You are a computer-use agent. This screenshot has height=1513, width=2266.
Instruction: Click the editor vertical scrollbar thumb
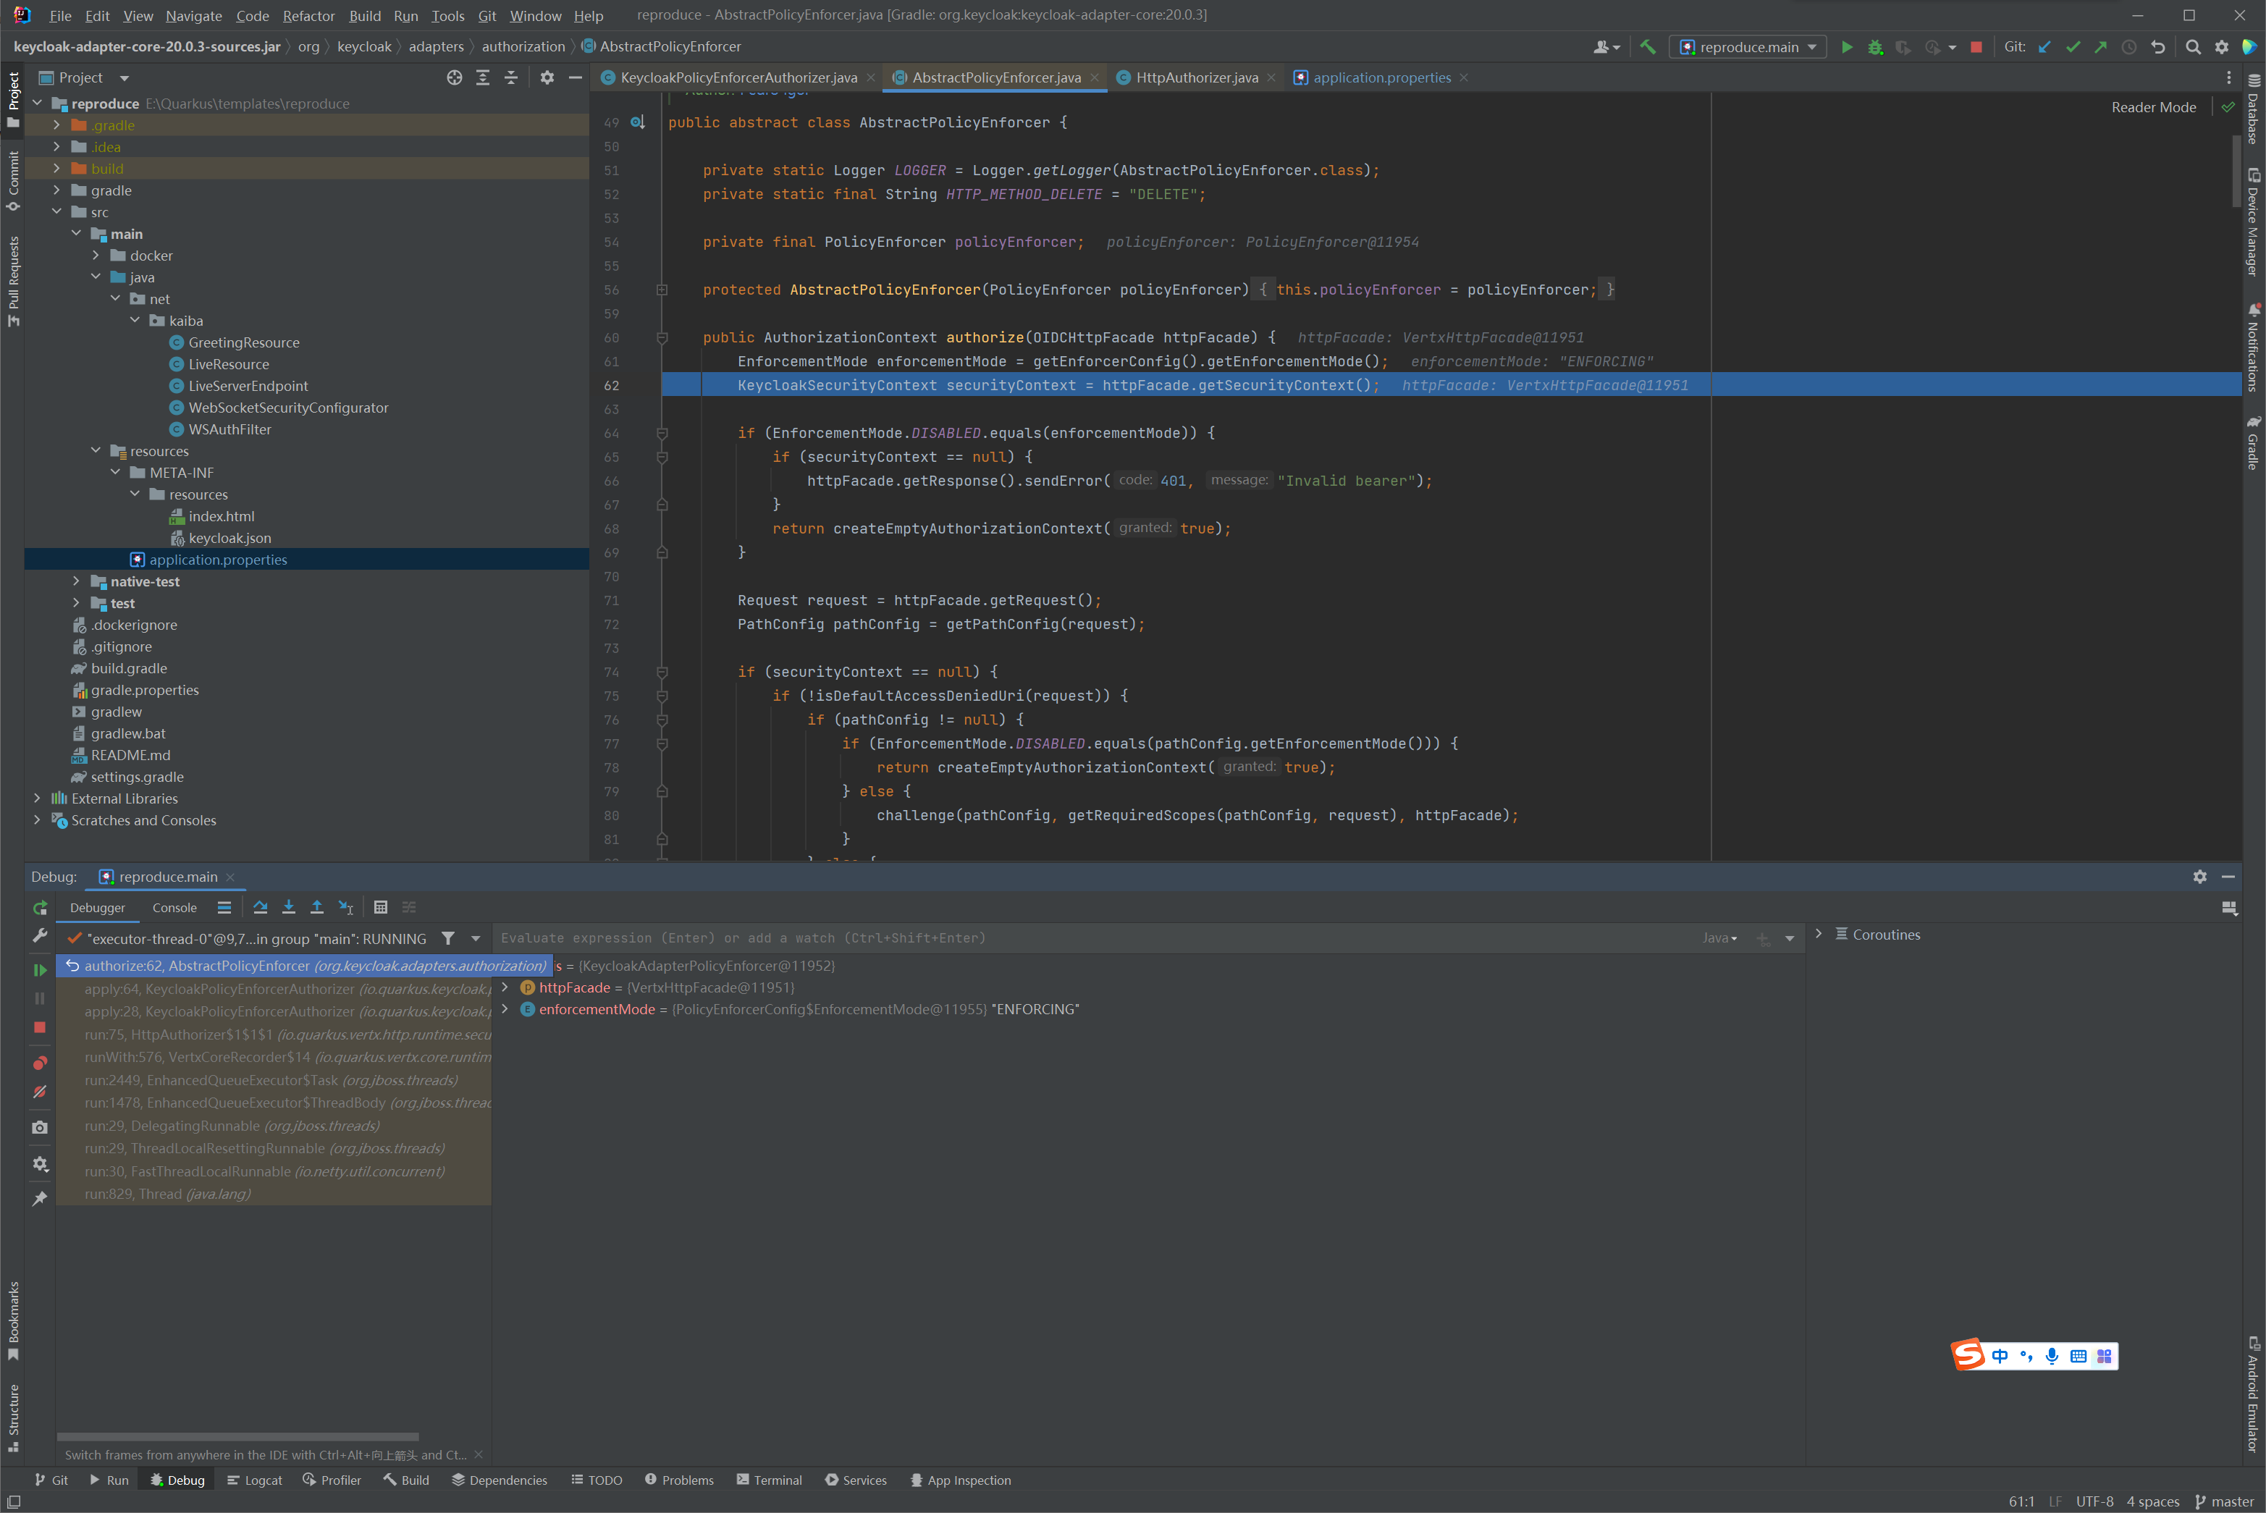pyautogui.click(x=2236, y=171)
